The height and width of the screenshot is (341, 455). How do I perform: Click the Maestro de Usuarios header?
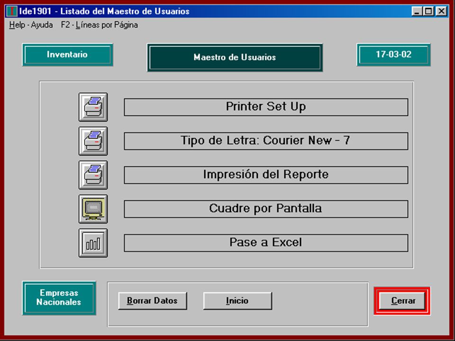click(235, 57)
